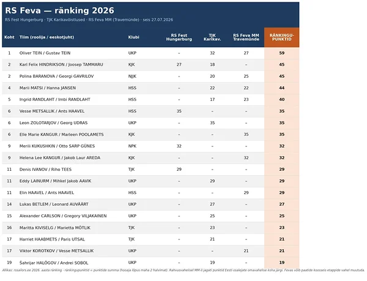Select Leon ZOLOTARJOV / Georg UDRAS row
367x281 pixels.
click(150, 123)
